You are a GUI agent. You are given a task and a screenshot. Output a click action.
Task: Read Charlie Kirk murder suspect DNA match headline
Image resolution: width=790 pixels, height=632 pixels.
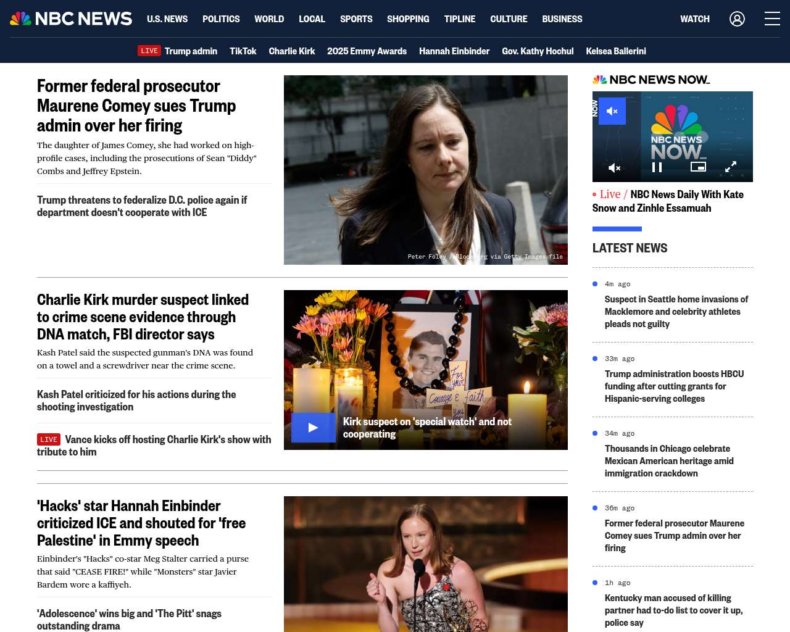click(143, 317)
